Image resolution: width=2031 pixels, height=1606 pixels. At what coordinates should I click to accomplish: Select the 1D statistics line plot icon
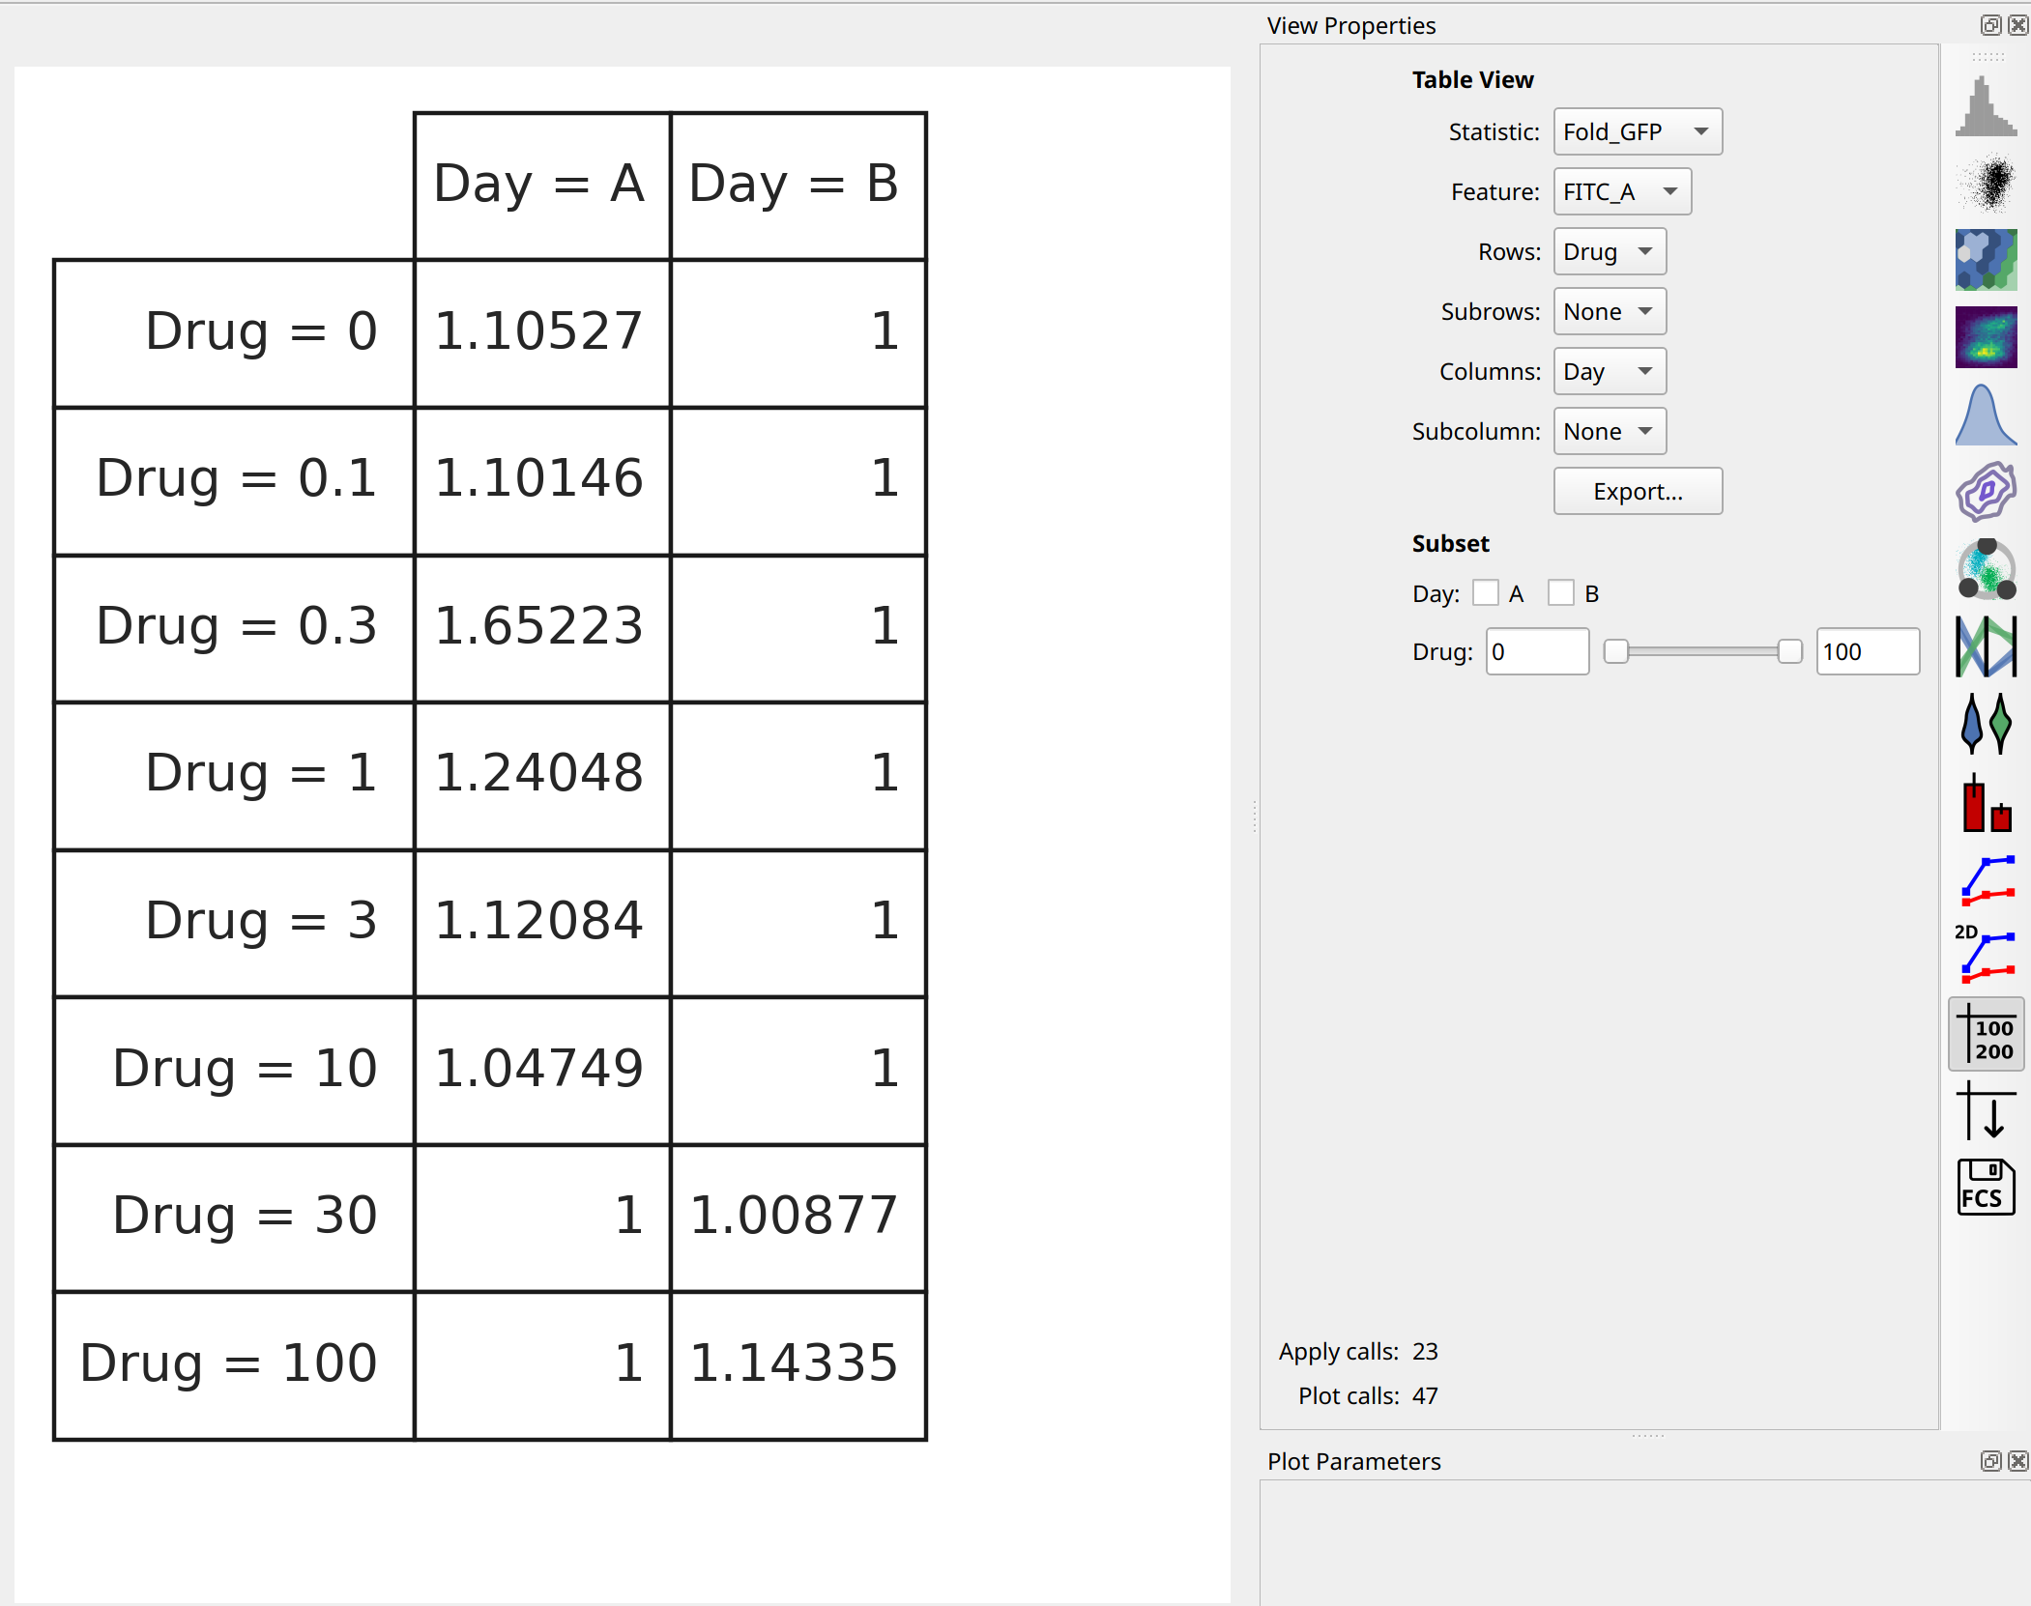coord(1986,878)
